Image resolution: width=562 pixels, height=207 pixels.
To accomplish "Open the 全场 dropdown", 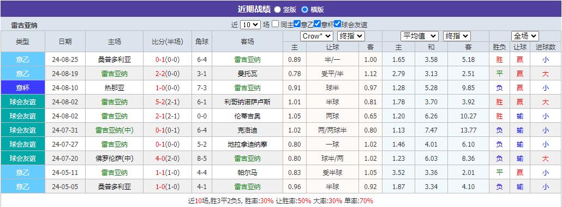I will [525, 36].
